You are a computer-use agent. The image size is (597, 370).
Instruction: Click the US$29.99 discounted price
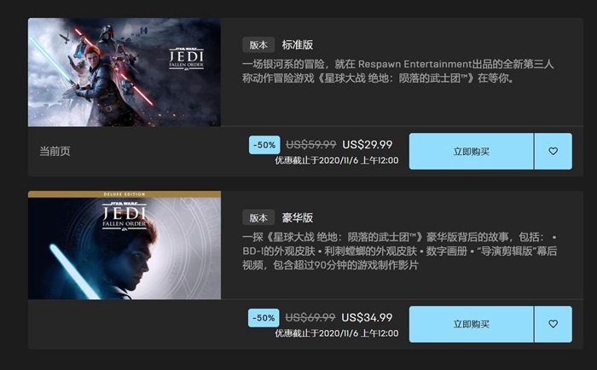click(368, 145)
